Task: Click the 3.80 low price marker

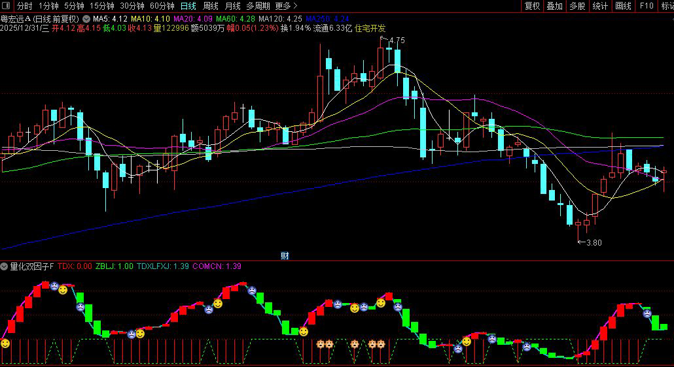Action: [x=594, y=243]
